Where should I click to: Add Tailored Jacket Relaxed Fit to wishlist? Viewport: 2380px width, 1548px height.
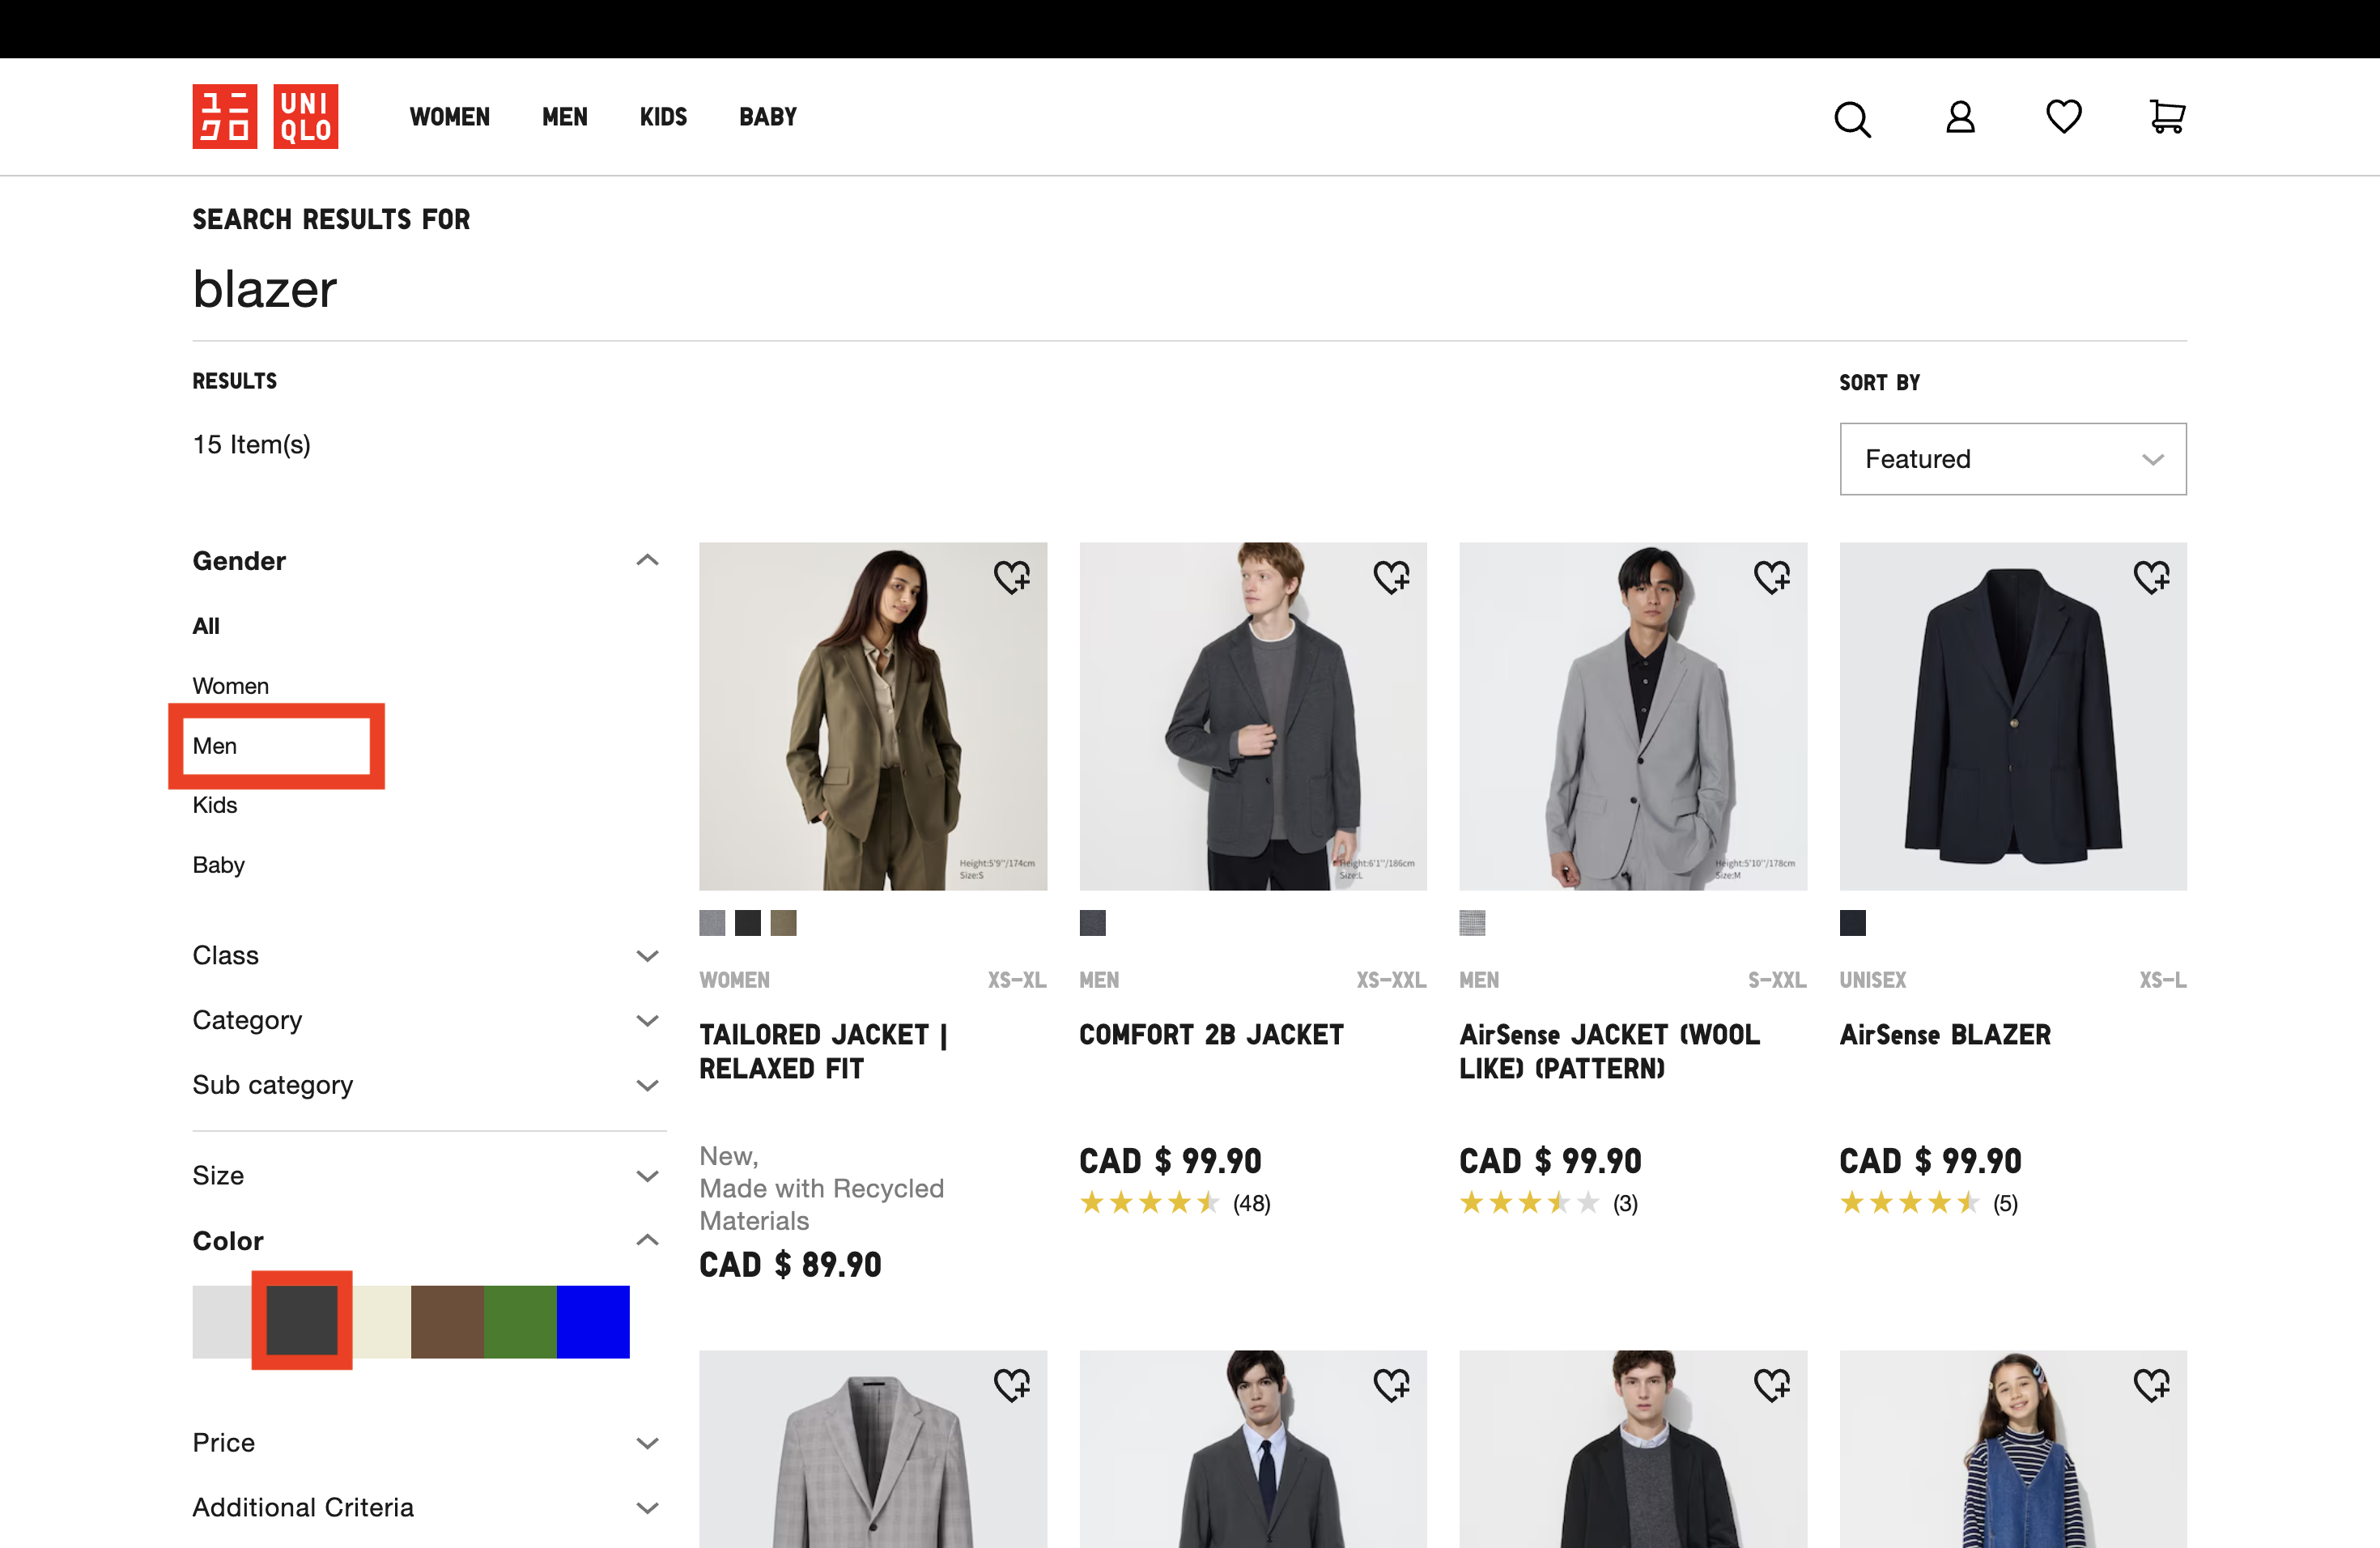[x=1011, y=577]
